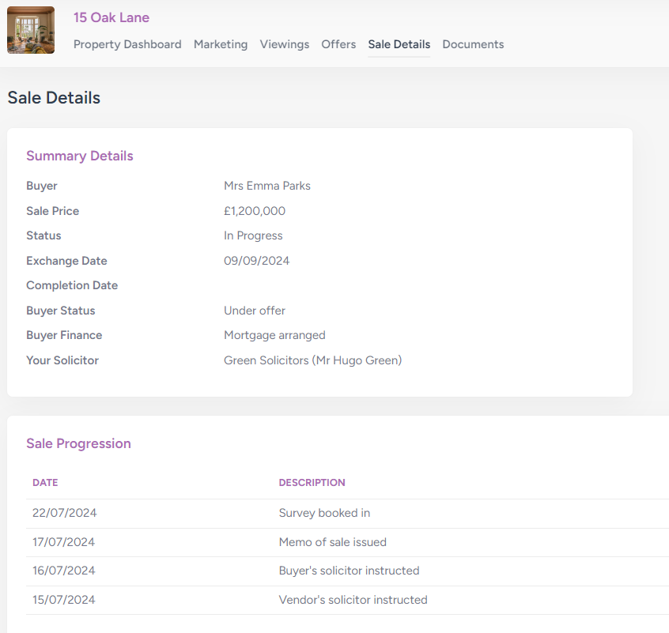Click the exchange date 09/09/2024
Screen dimensions: 669x633
coord(256,261)
